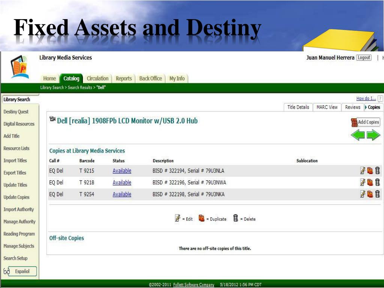Click the help question mark icon
The image size is (384, 288).
point(380,99)
